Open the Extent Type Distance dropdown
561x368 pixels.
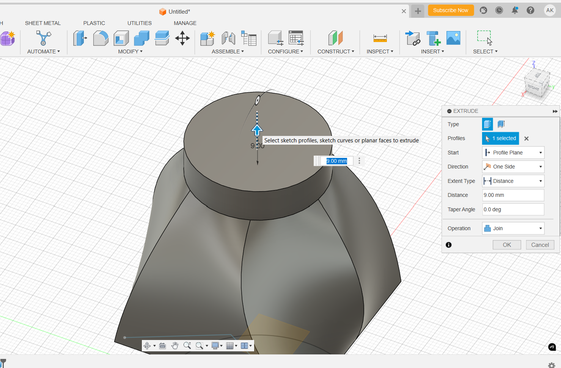(x=513, y=181)
